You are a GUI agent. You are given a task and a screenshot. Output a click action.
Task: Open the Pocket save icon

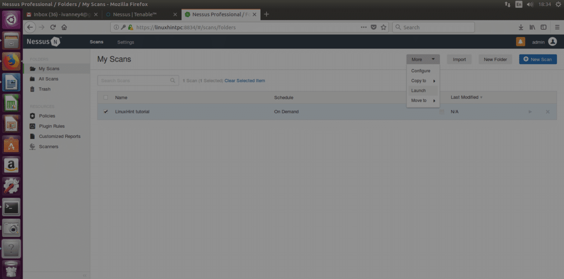tap(374, 27)
